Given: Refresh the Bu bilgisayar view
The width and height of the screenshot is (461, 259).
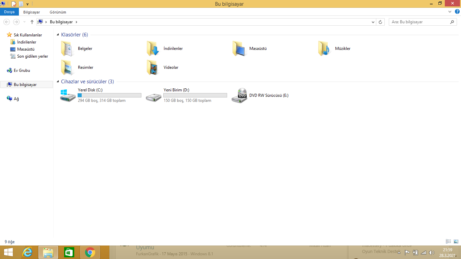Looking at the screenshot, I should 381,22.
